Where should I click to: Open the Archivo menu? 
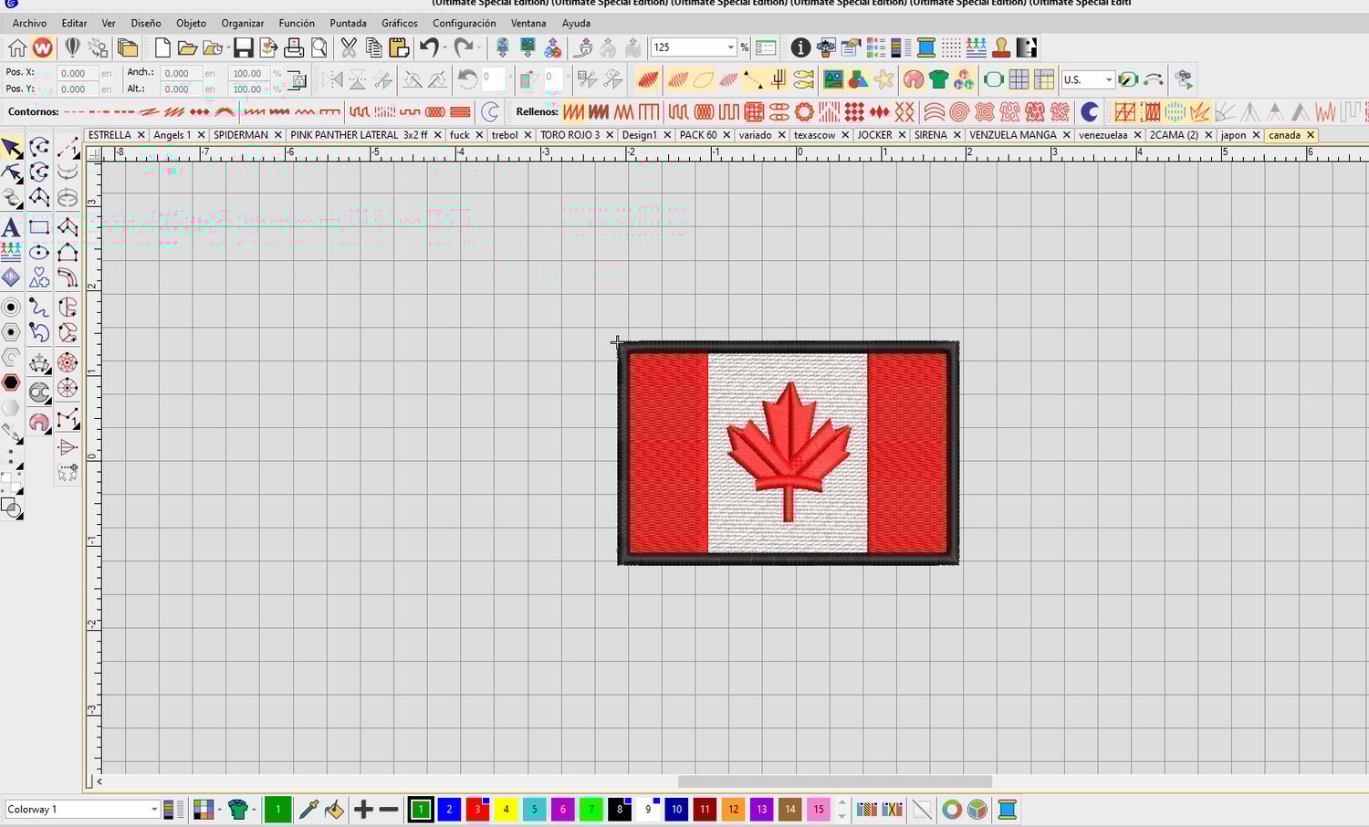[29, 23]
